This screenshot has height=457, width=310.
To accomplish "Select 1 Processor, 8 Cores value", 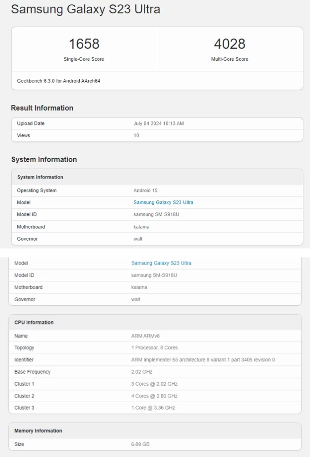I will point(155,347).
